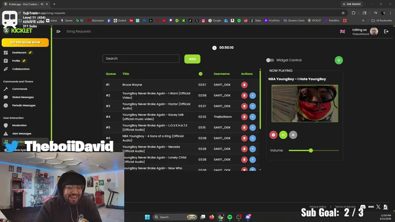Click the green power button
The image size is (395, 222).
tap(339, 60)
